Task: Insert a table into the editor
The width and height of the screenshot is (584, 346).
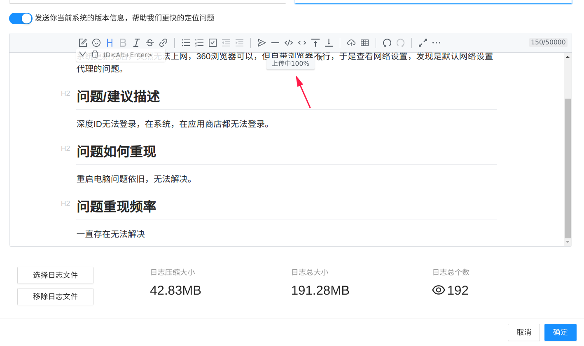Action: pyautogui.click(x=364, y=42)
